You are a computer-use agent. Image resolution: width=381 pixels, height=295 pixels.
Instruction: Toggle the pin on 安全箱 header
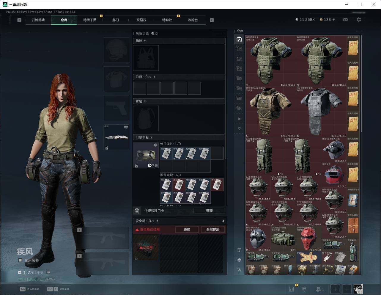point(223,221)
